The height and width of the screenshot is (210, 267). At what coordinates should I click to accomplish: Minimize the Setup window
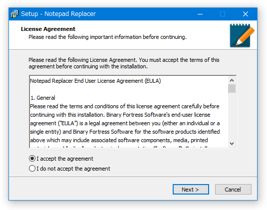point(200,14)
